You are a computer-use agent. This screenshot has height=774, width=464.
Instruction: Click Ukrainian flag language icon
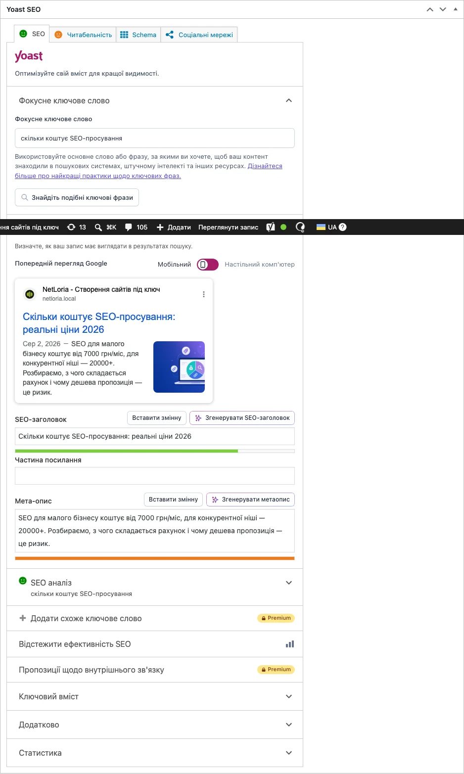[x=321, y=227]
